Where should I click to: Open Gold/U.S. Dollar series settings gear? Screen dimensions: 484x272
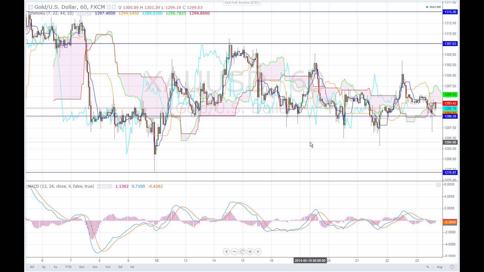click(114, 7)
